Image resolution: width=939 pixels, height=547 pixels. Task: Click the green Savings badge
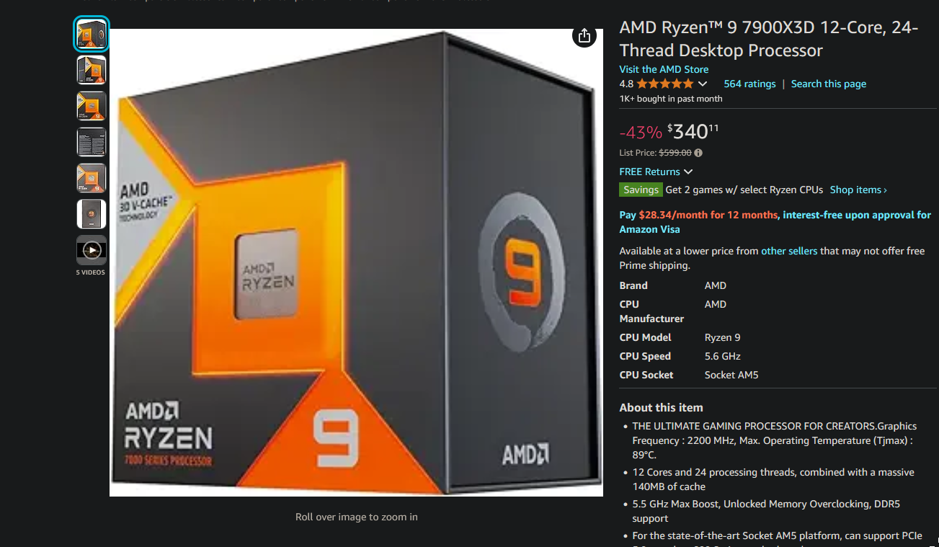[641, 190]
